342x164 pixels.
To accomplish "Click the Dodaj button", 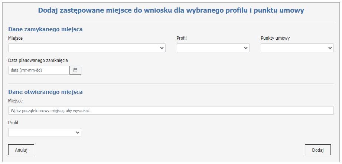I will [x=317, y=150].
